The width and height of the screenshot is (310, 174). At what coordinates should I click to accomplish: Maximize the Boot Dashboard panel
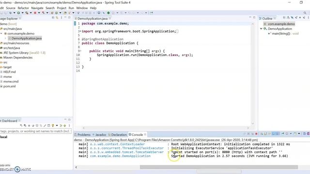(x=69, y=119)
